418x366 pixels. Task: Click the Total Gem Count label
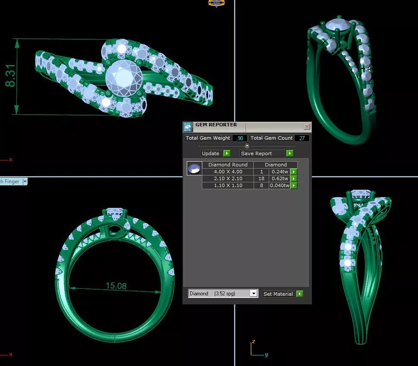coord(271,138)
